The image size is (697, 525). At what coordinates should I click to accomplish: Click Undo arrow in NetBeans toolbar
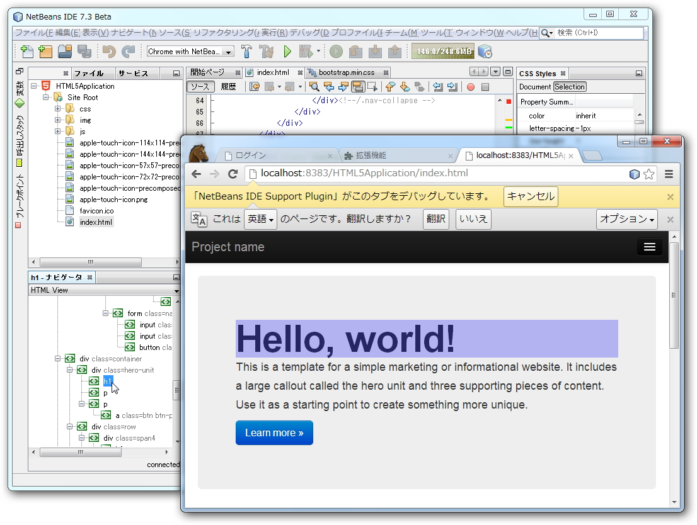(x=109, y=52)
